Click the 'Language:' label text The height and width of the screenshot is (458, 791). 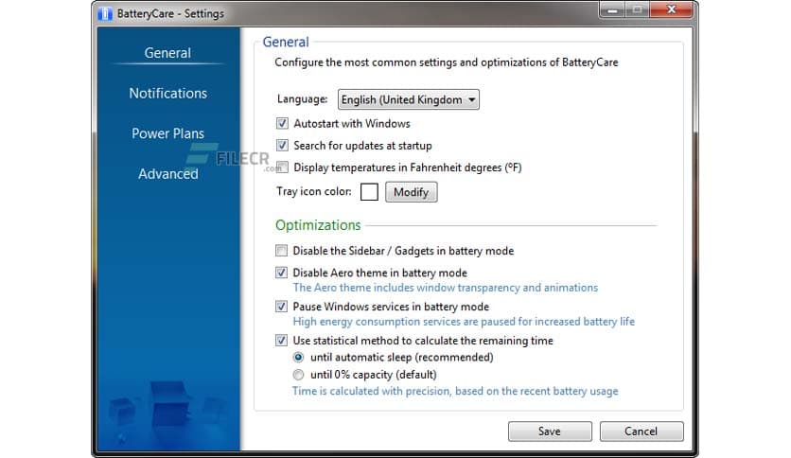pyautogui.click(x=302, y=99)
